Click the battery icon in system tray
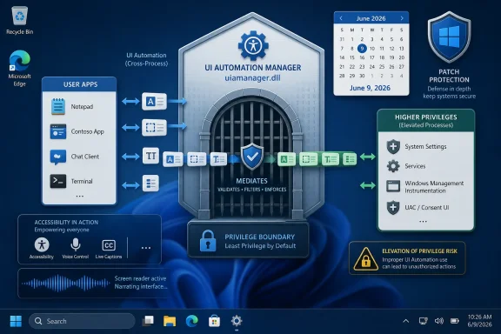 [x=455, y=321]
